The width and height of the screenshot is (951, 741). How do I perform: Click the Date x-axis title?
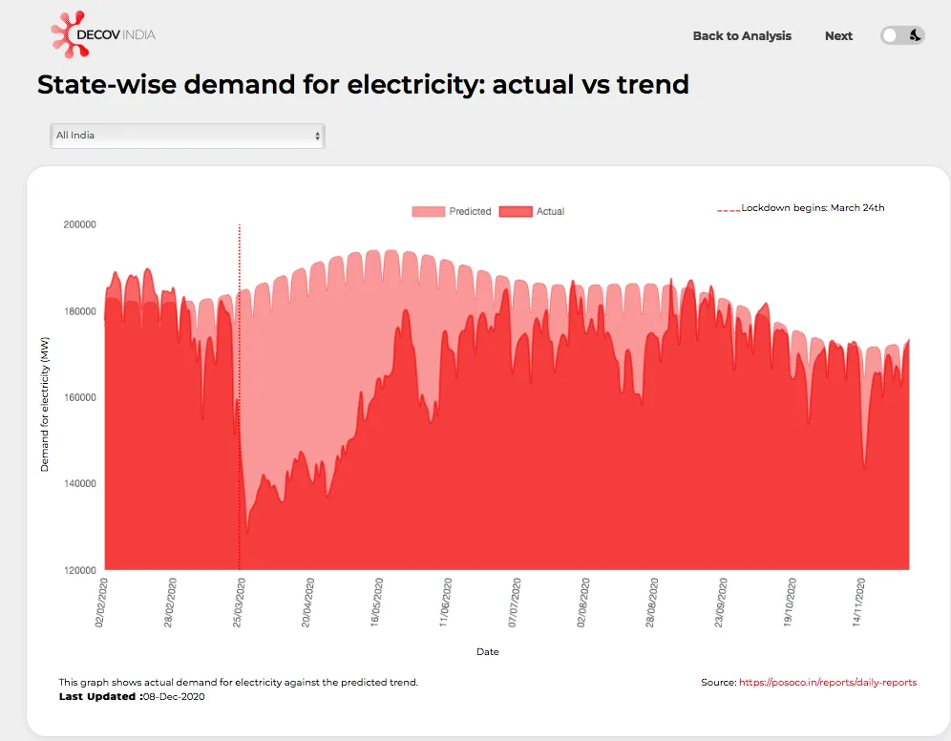488,652
